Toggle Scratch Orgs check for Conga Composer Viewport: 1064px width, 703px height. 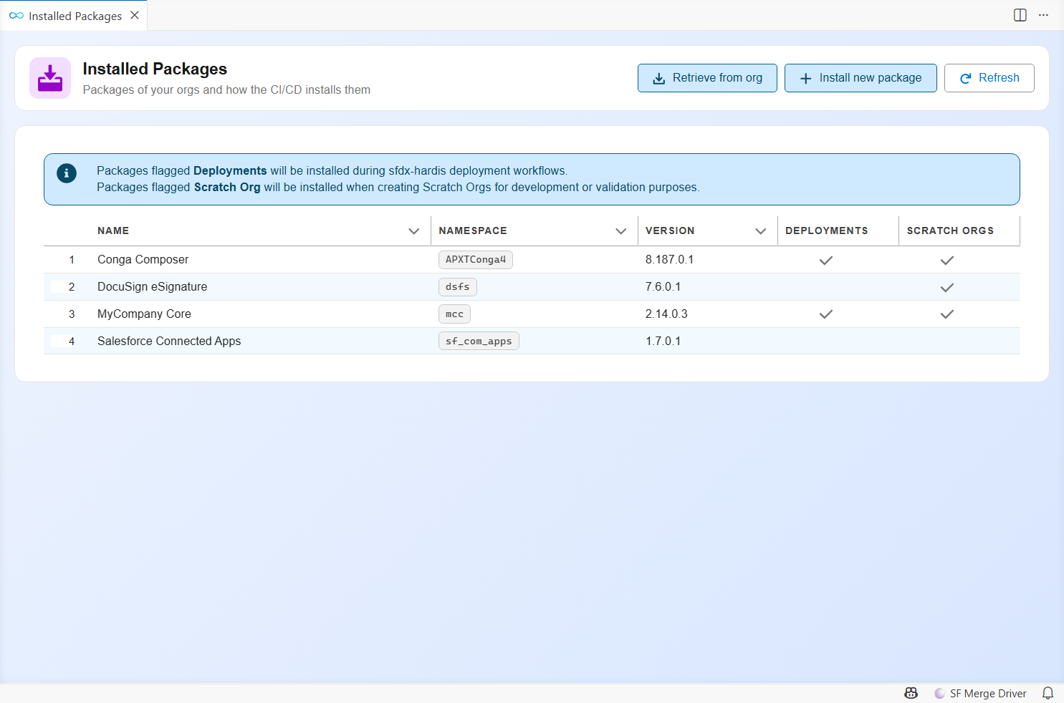click(947, 260)
